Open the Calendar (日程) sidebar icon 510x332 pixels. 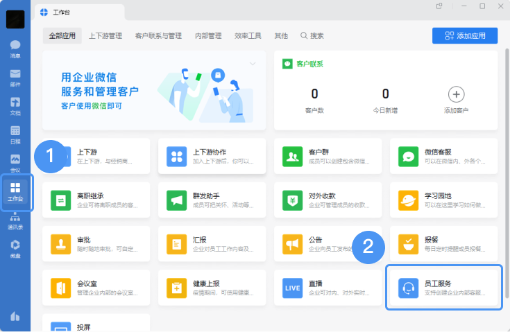(15, 135)
